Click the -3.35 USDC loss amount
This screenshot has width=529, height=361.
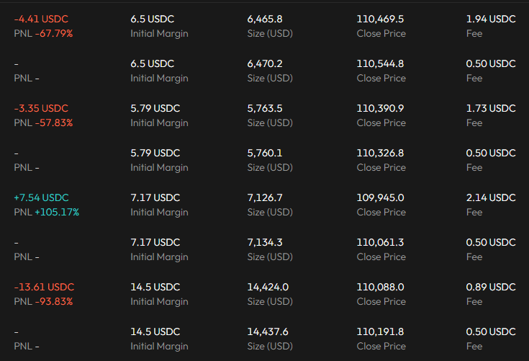click(41, 108)
